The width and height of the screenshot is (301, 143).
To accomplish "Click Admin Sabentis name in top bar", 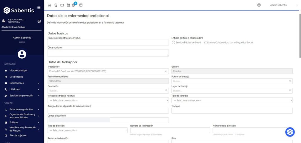I will [x=278, y=5].
